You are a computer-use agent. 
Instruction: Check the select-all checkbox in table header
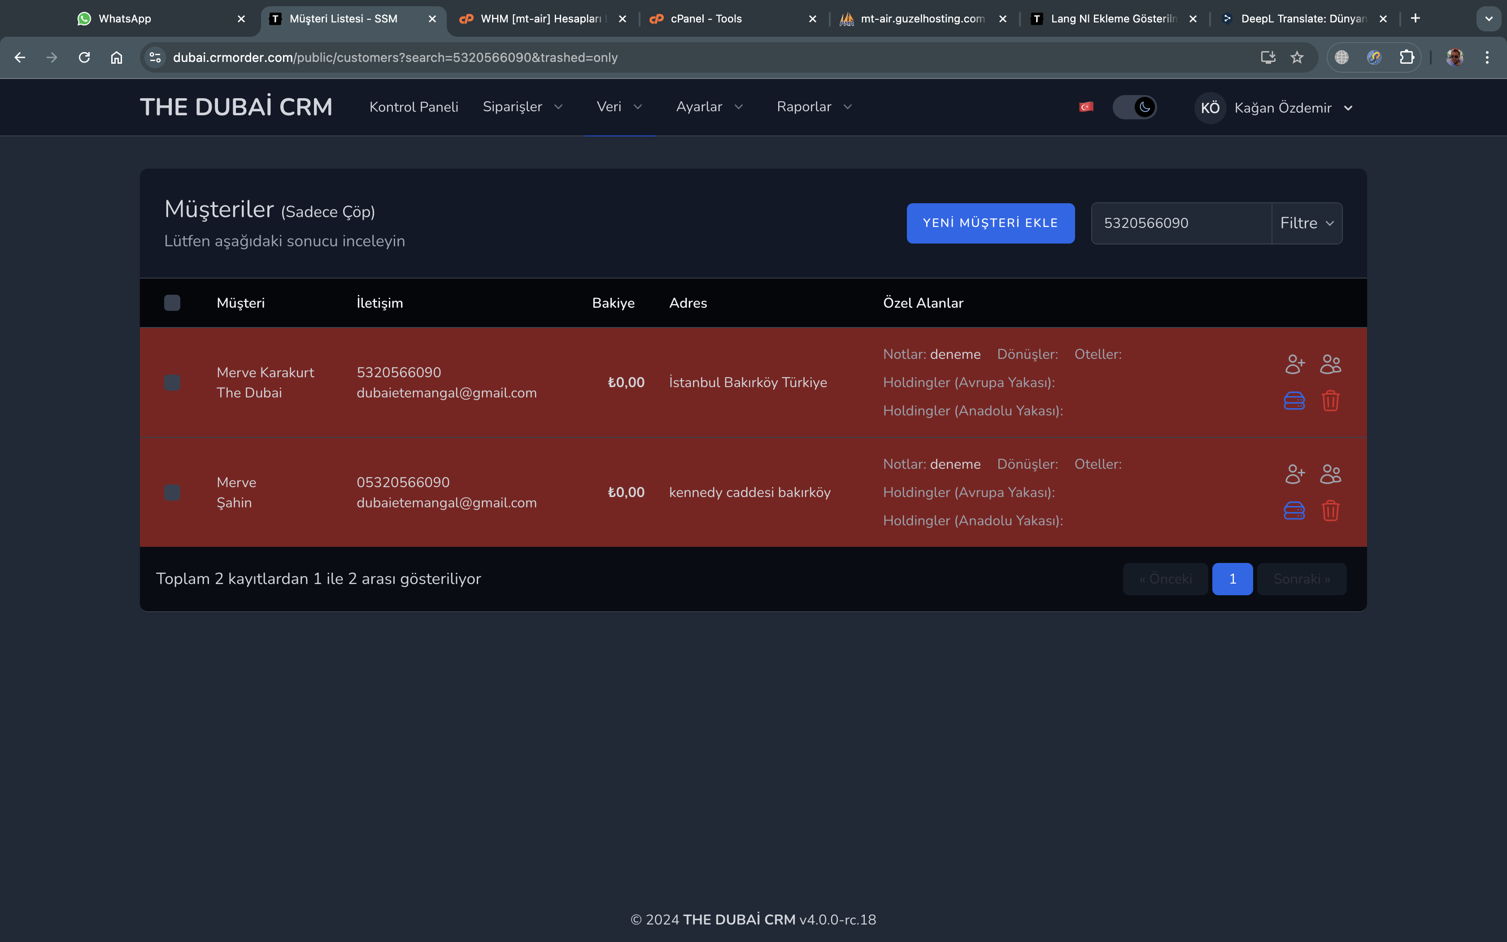click(x=172, y=303)
